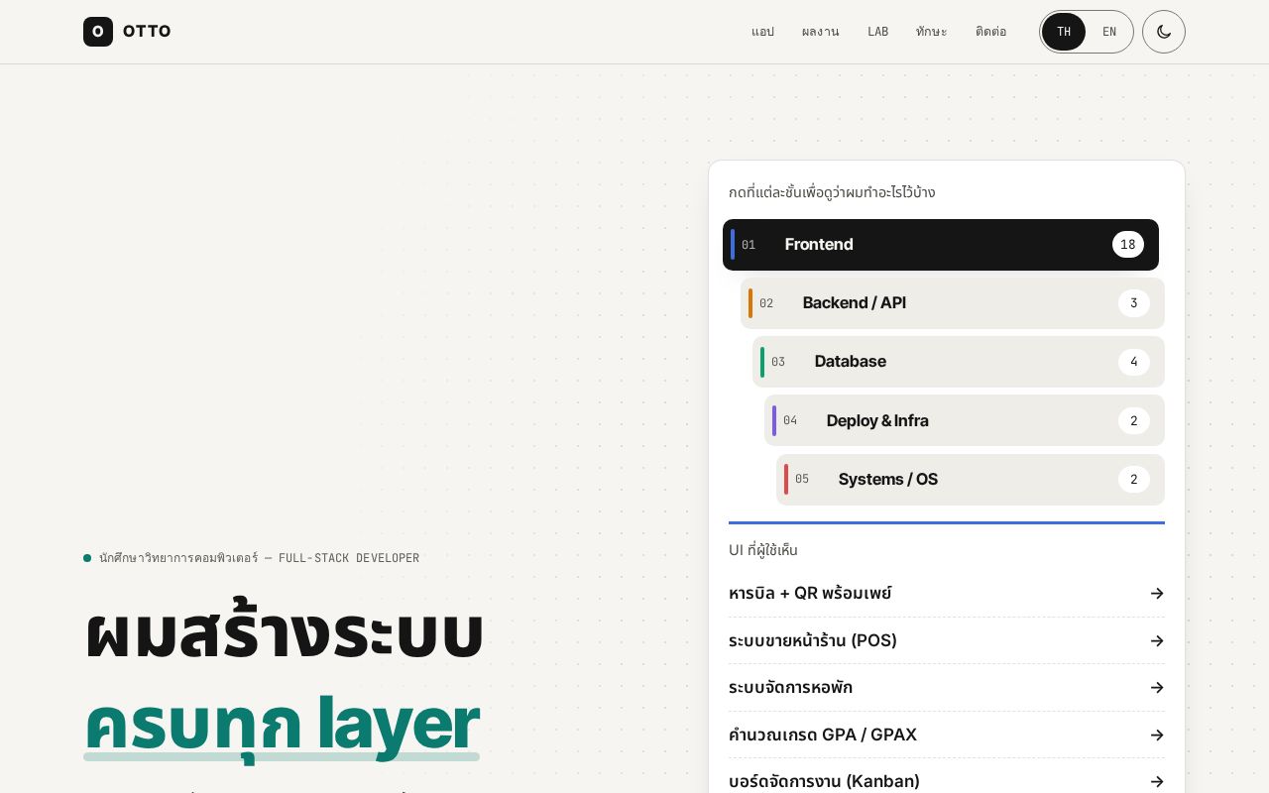
Task: Click the arrow beside คำนวณเกรด GPA / GPAX
Action: pyautogui.click(x=1157, y=735)
